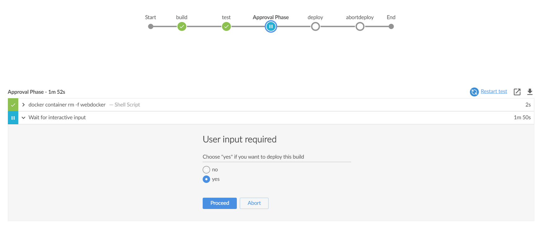
Task: Open the pipeline log in a new tab
Action: point(517,92)
